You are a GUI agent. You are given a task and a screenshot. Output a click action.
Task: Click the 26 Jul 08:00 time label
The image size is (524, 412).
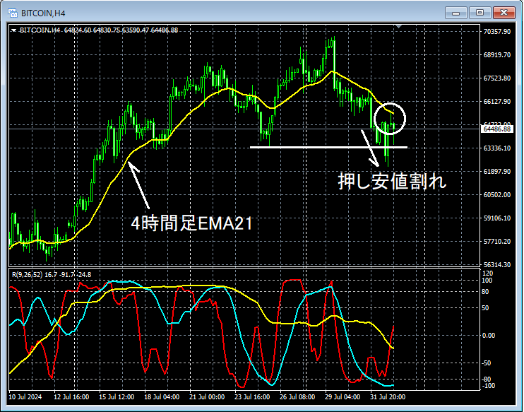point(297,397)
